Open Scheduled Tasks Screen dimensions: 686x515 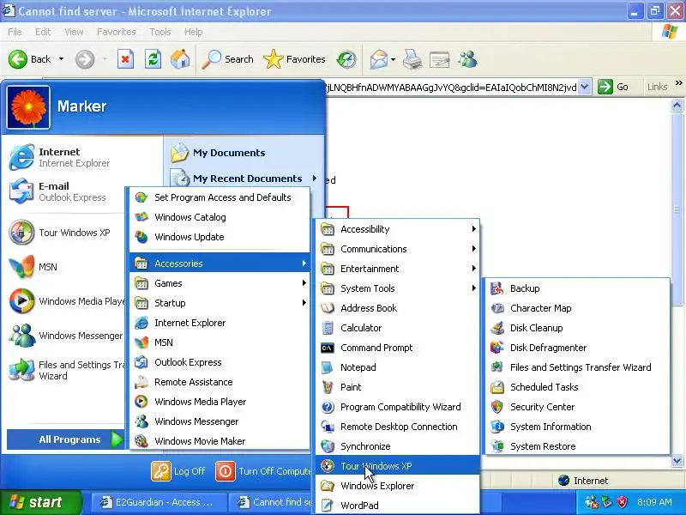577,387
